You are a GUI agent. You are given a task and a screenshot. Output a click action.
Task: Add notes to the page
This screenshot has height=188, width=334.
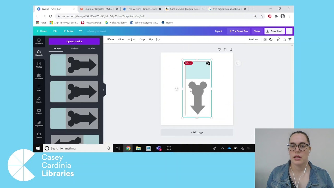pos(219,50)
